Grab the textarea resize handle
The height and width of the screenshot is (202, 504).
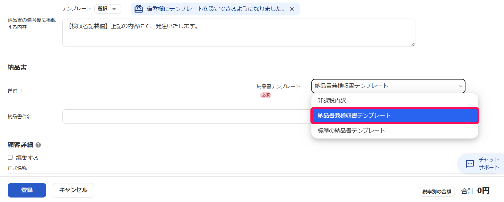tap(413, 44)
